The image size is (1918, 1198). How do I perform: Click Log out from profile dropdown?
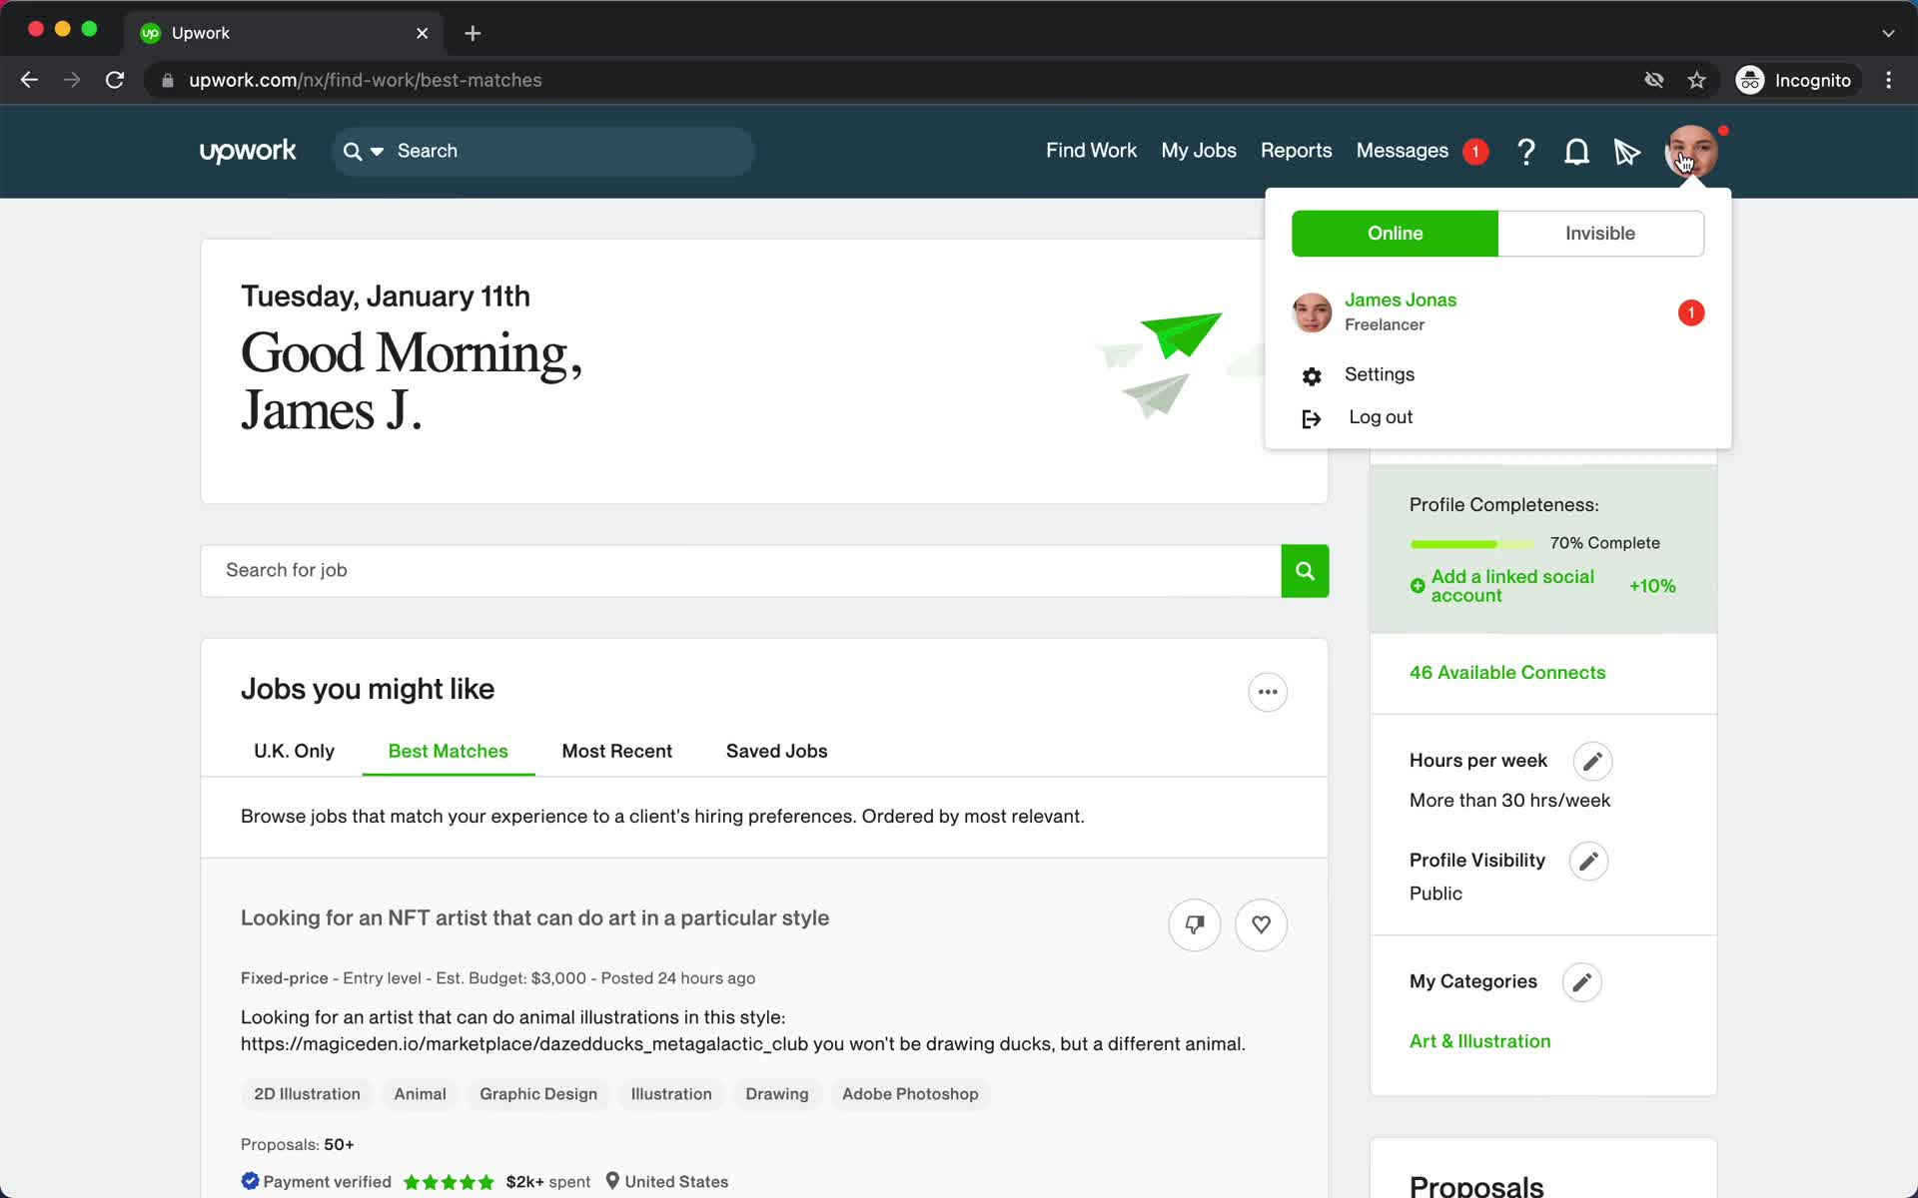[x=1380, y=417]
